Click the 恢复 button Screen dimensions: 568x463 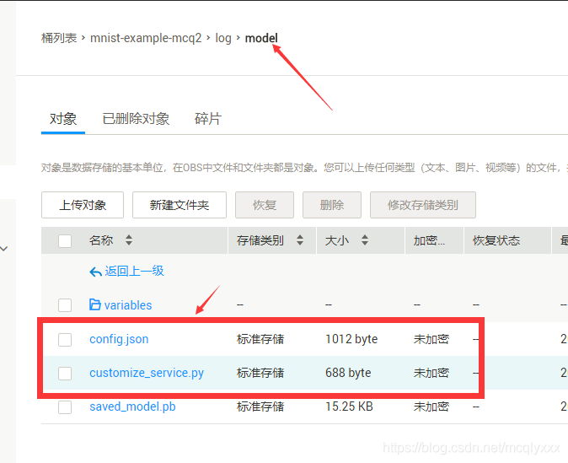(x=265, y=205)
